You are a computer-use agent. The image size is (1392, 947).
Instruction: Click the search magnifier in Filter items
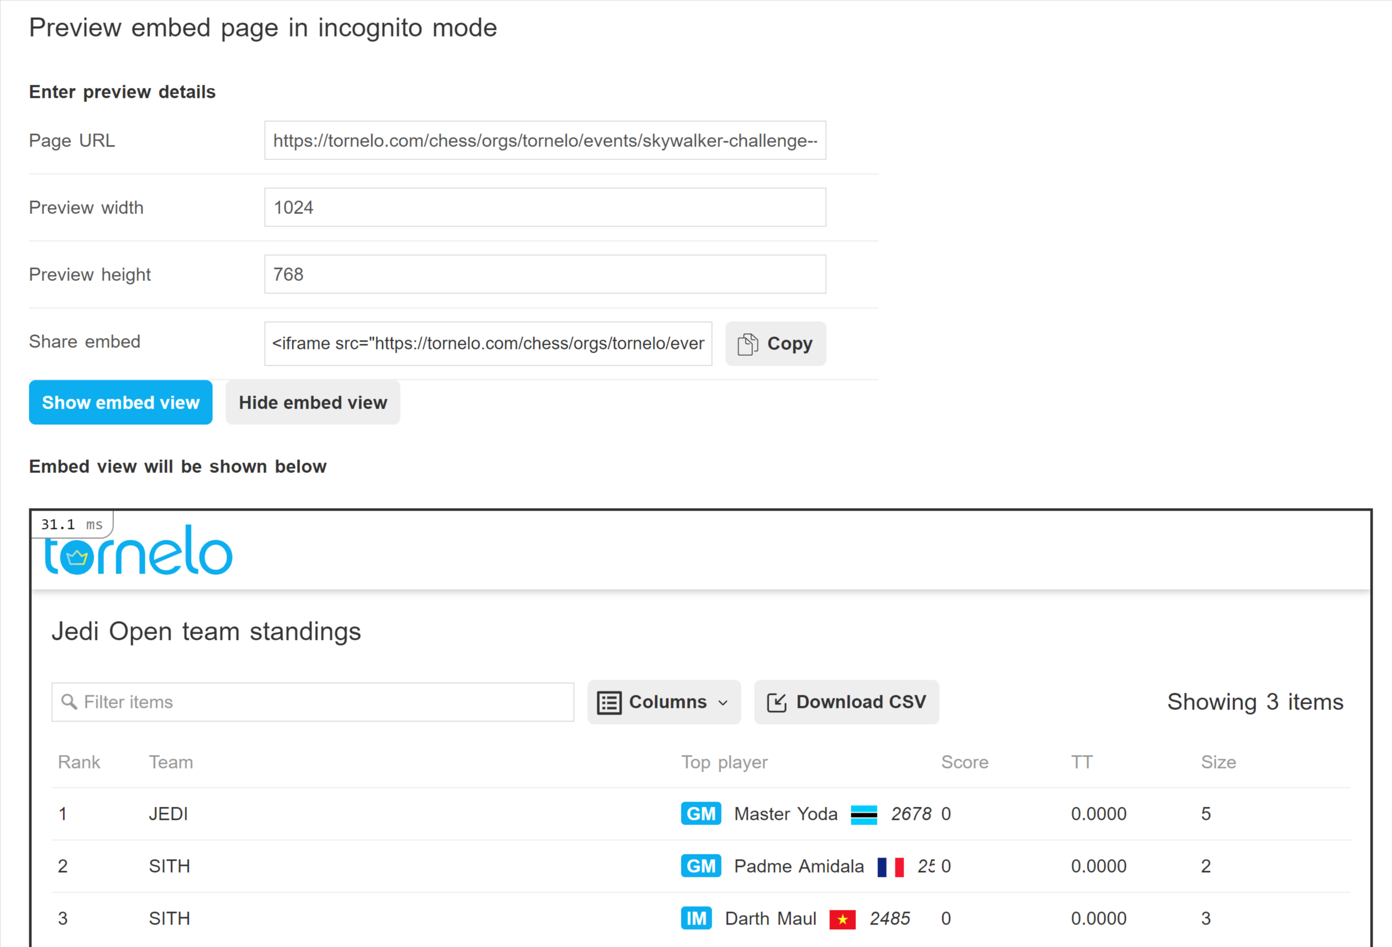point(69,702)
